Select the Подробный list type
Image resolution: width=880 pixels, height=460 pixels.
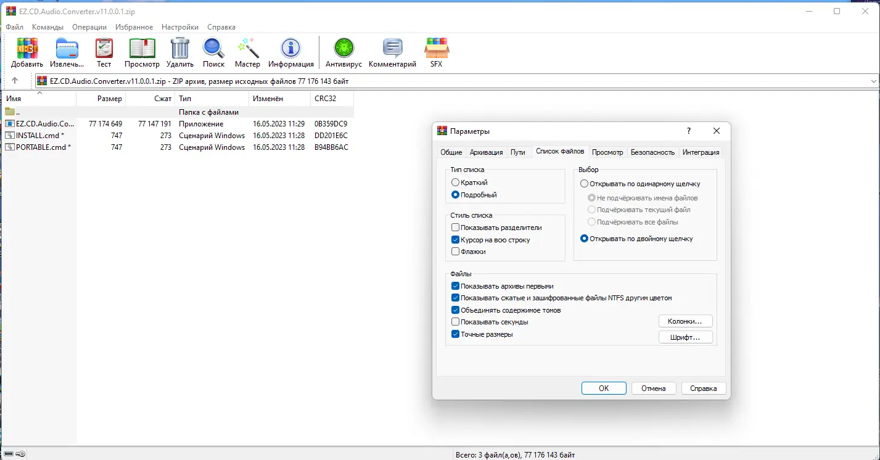click(x=456, y=195)
